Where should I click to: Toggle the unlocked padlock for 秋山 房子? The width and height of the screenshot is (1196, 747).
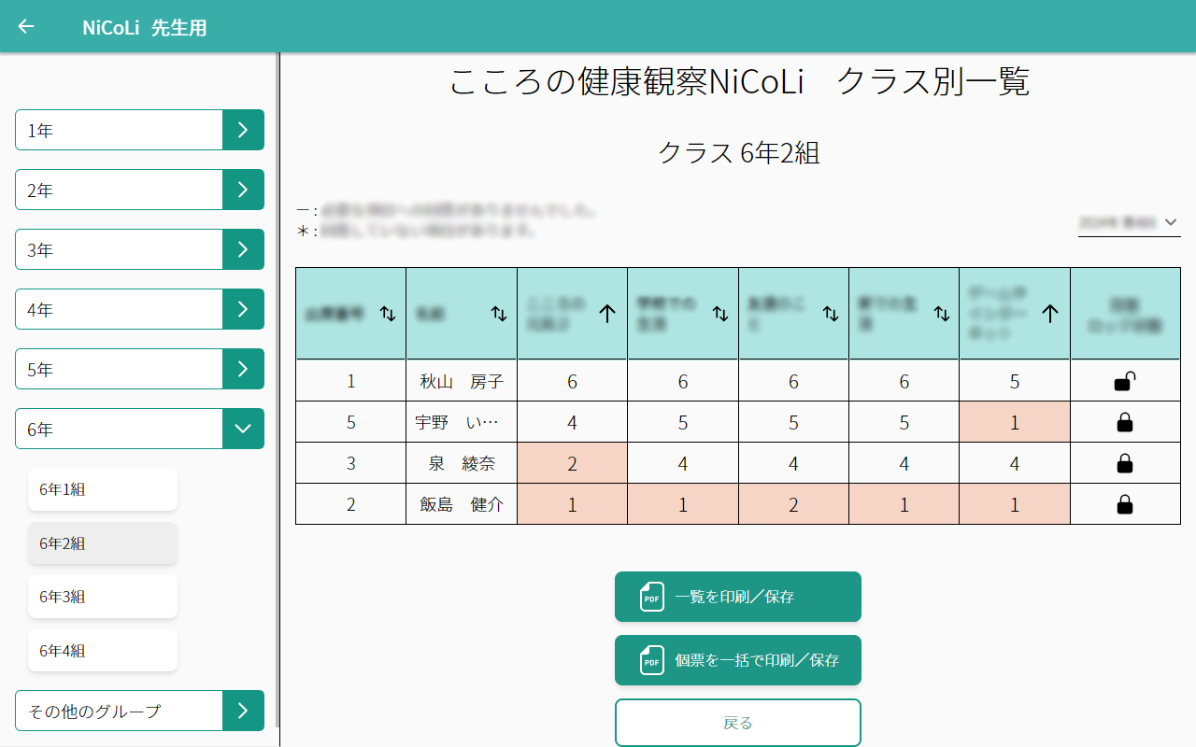[1125, 381]
